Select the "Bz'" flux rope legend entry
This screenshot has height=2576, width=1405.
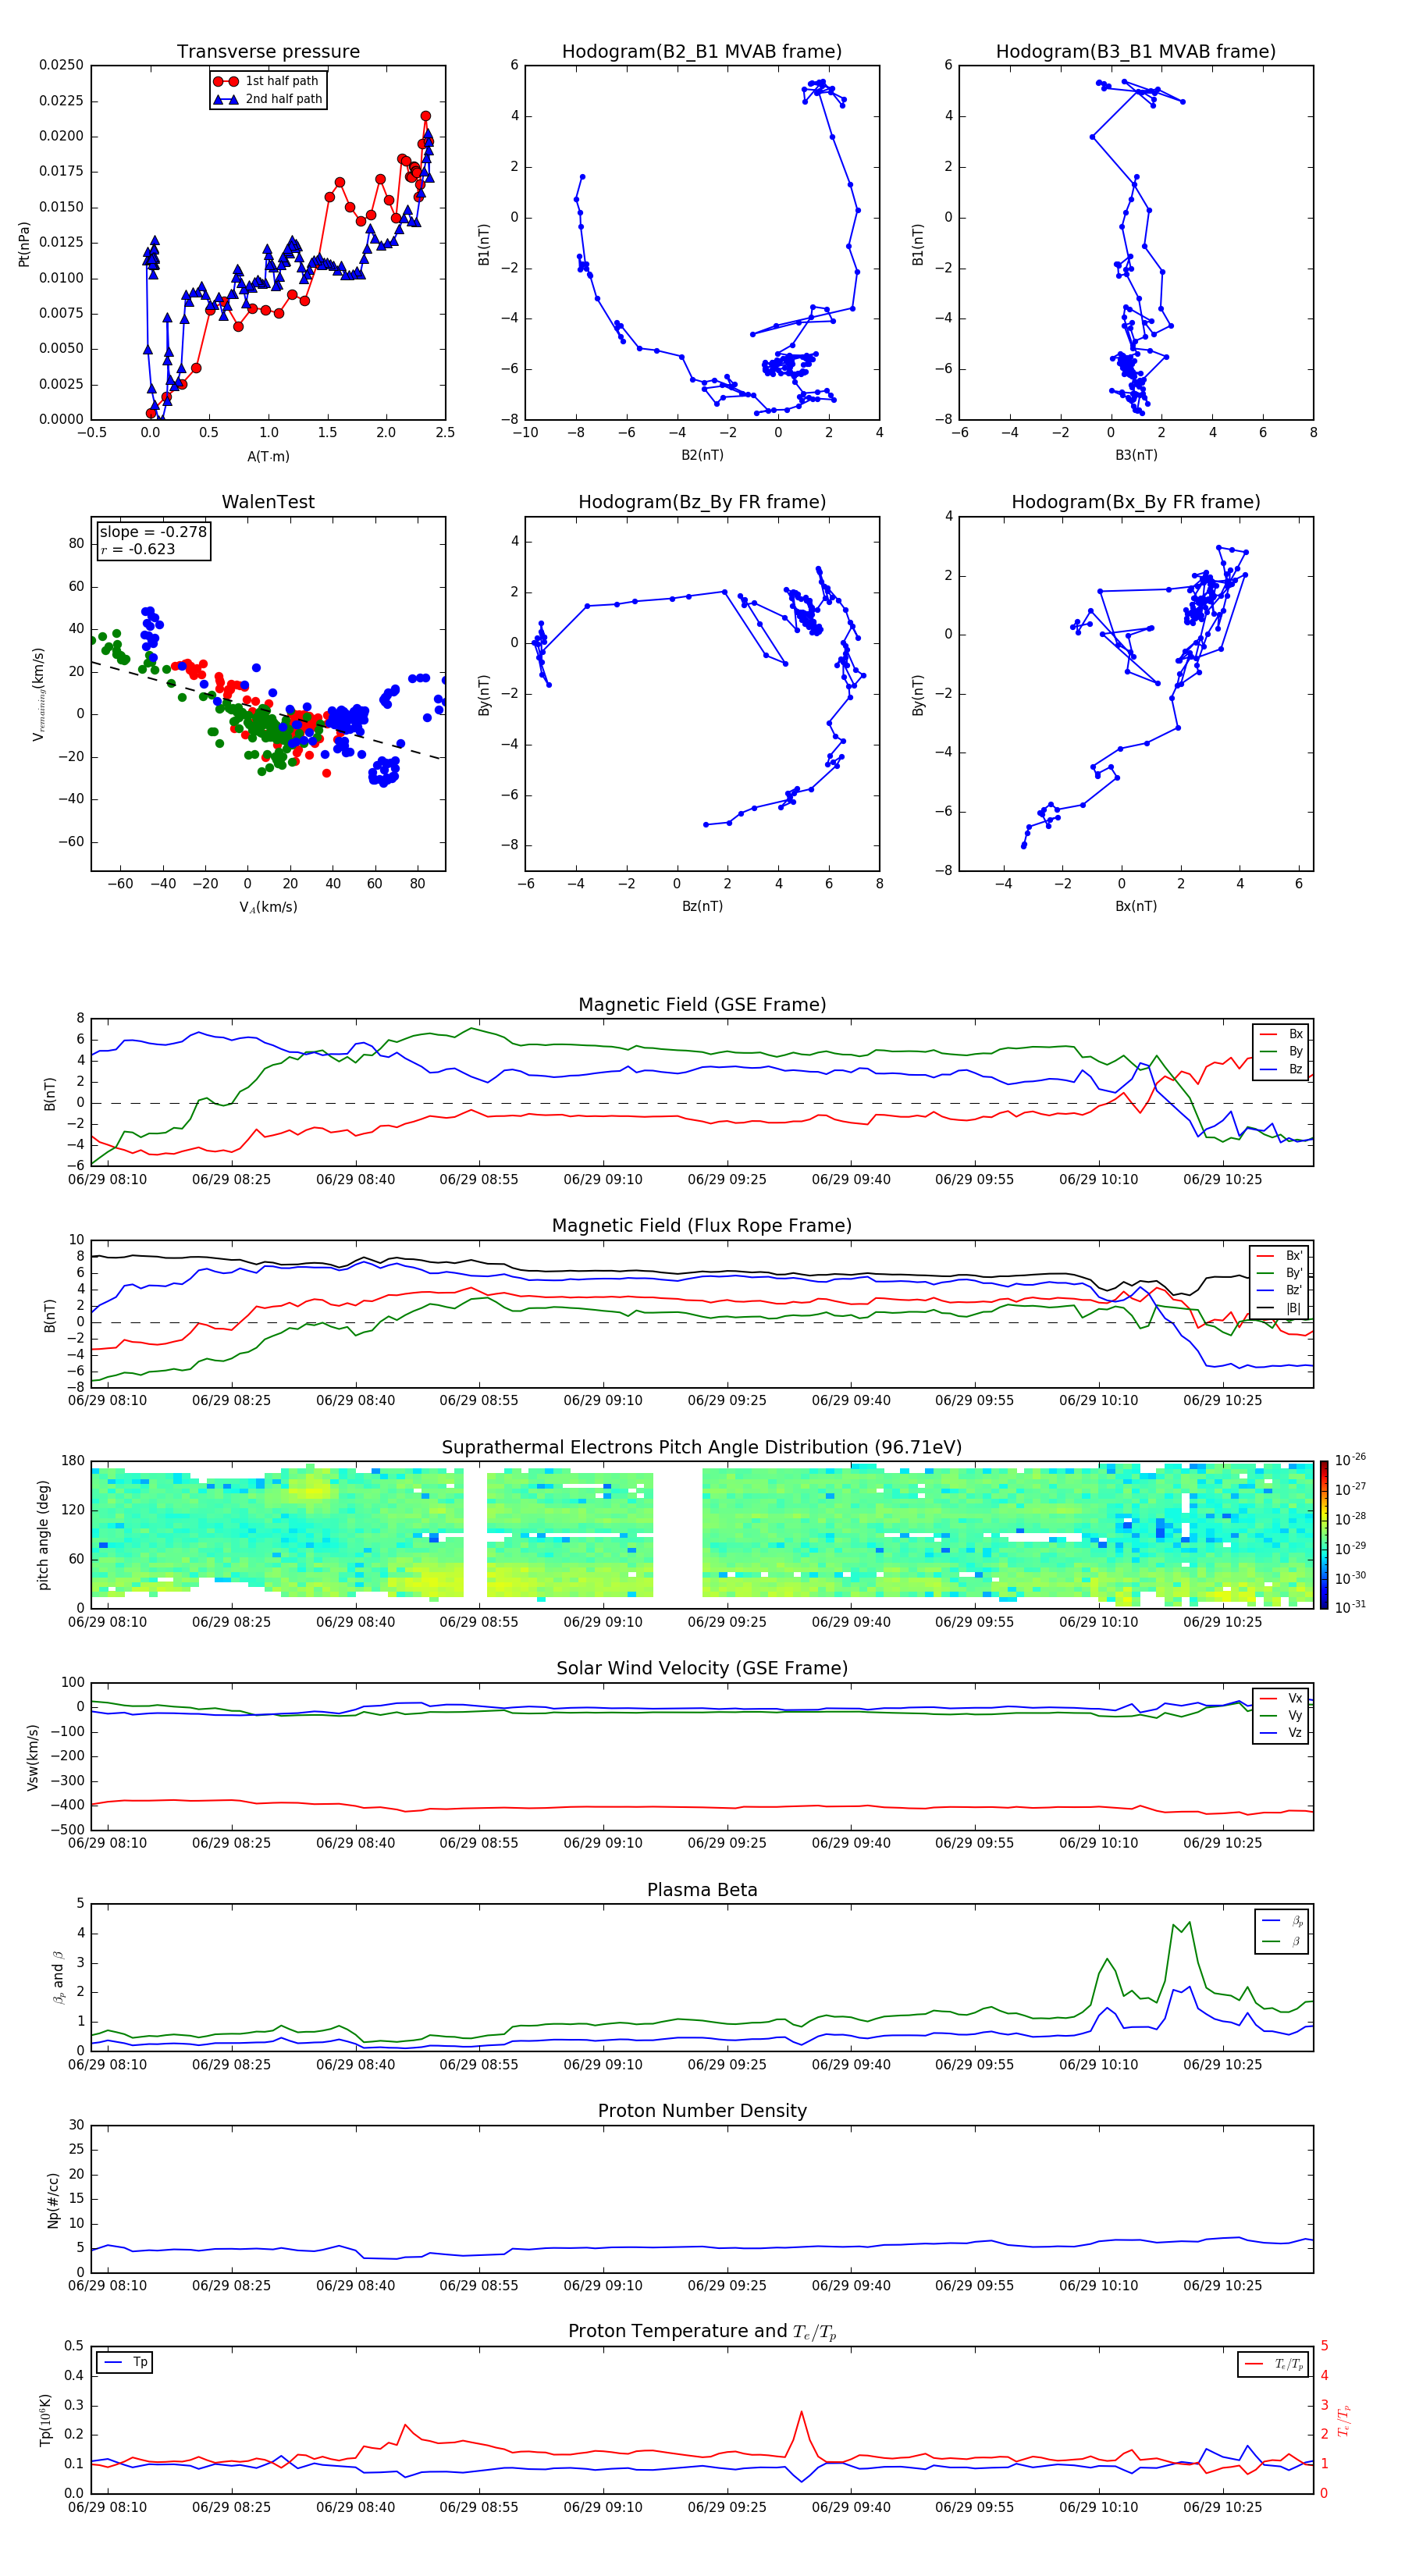(x=1280, y=1290)
